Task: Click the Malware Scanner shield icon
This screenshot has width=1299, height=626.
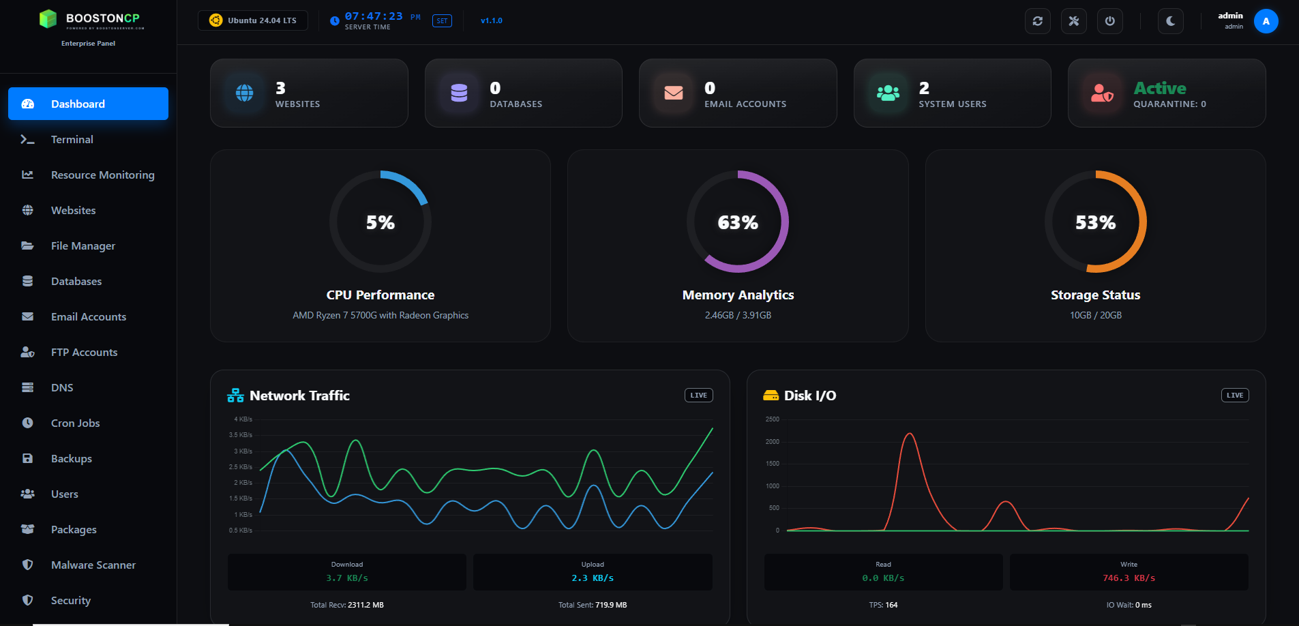Action: coord(27,565)
